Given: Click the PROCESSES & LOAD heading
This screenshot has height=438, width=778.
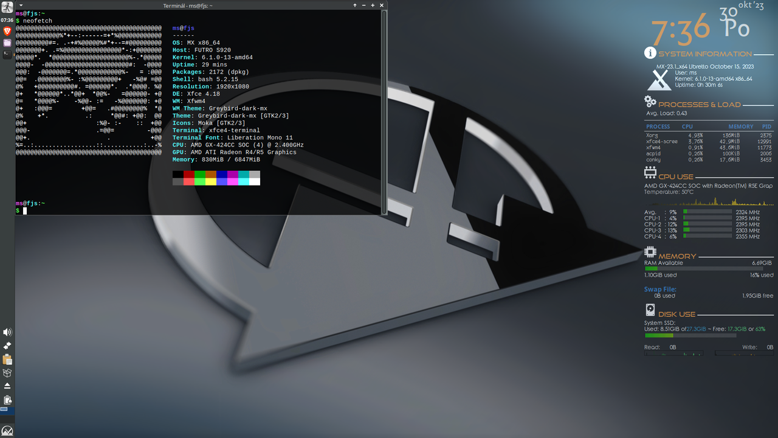Looking at the screenshot, I should [700, 104].
